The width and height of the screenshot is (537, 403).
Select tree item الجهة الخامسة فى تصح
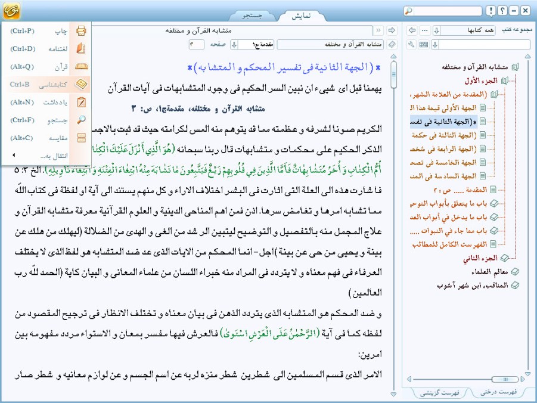click(444, 162)
